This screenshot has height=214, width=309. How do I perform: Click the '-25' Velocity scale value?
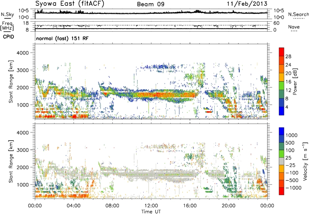290,165
